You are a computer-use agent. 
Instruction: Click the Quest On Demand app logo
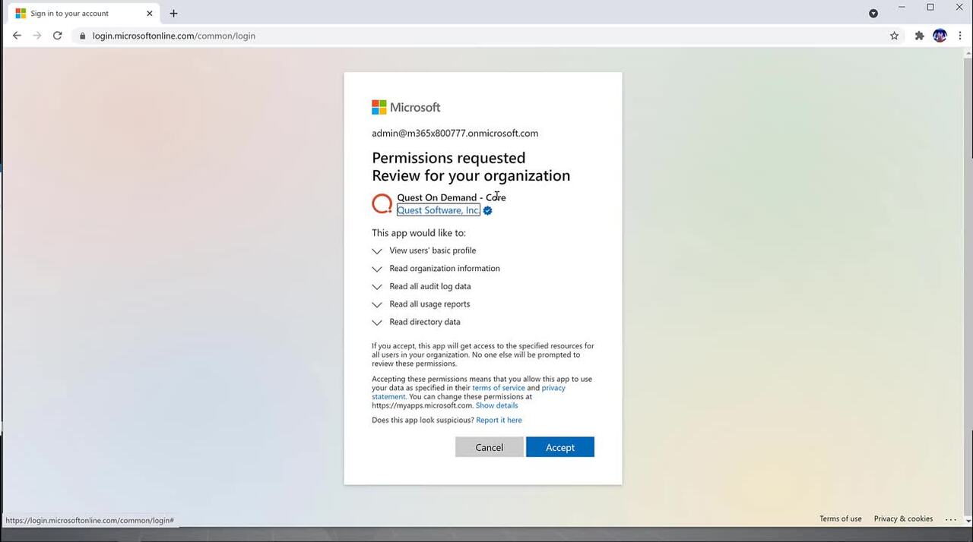click(382, 203)
